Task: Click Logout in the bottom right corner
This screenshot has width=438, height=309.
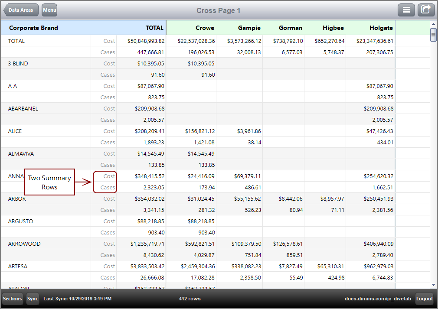Action: tap(424, 299)
